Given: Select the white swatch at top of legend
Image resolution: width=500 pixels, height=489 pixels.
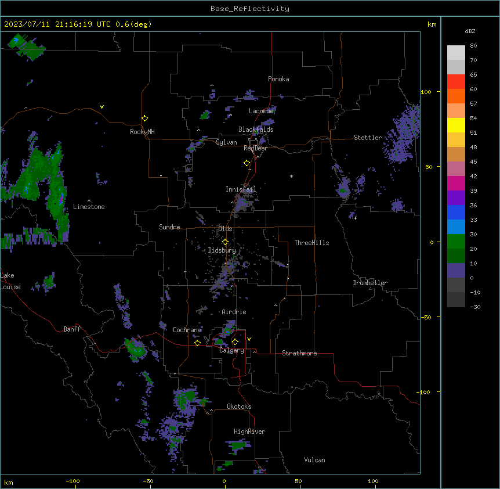Looking at the screenshot, I should [456, 53].
